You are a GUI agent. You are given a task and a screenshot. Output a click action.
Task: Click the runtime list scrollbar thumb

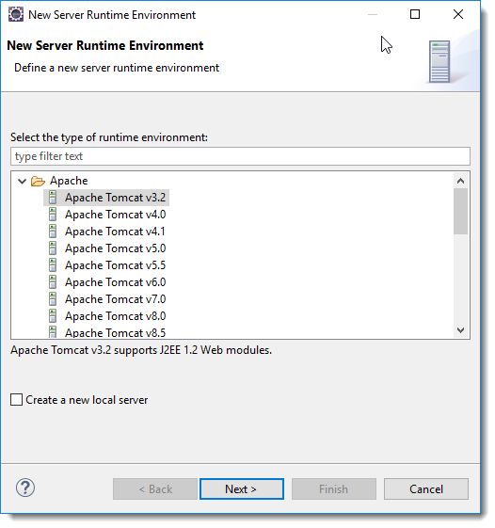point(460,211)
